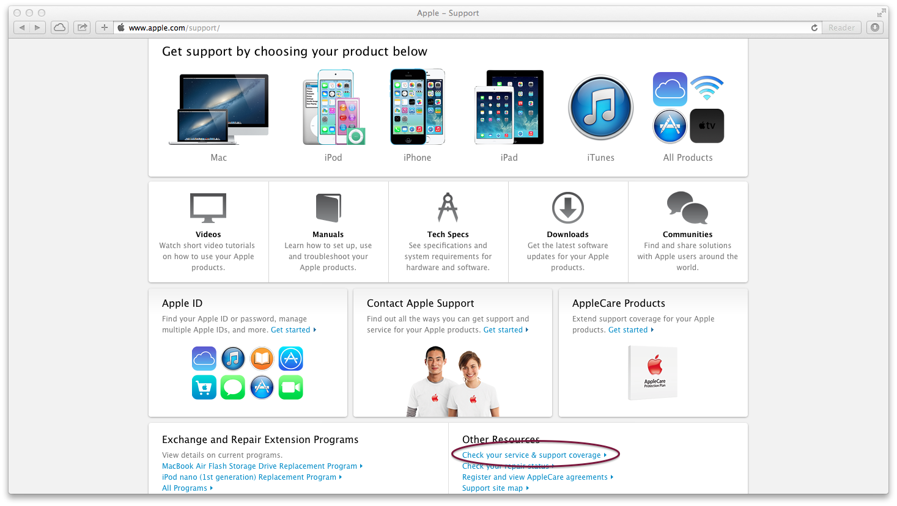Viewport: 897px width, 506px height.
Task: Choose the iPhone product icon
Action: (x=416, y=107)
